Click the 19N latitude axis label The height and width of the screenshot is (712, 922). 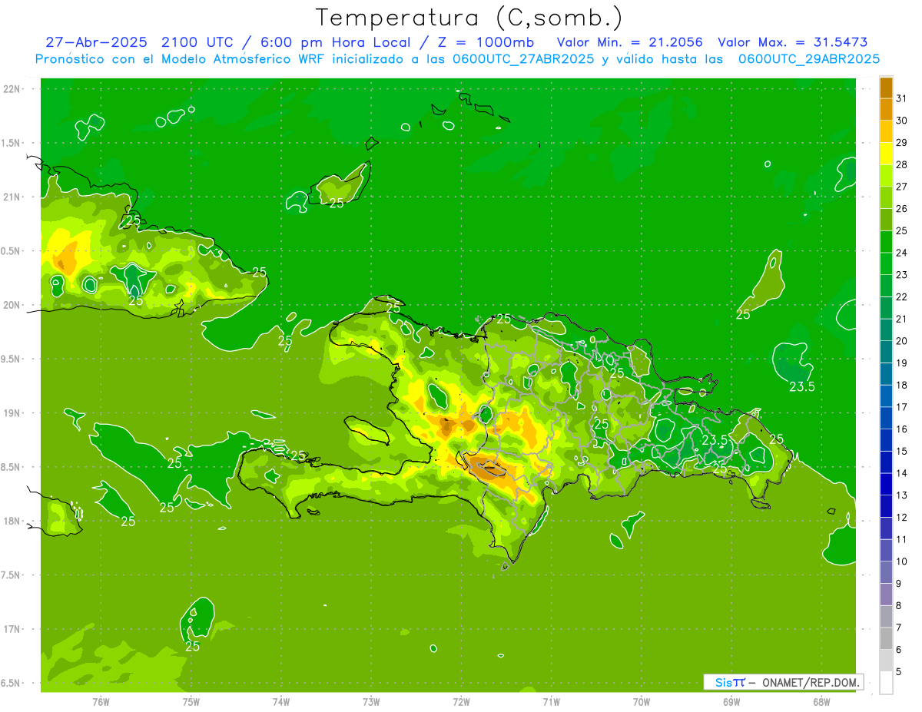12,413
